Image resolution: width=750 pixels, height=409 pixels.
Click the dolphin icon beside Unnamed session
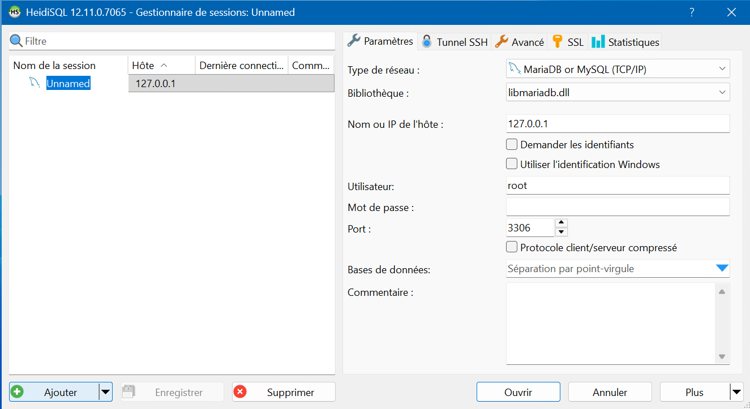click(x=35, y=84)
